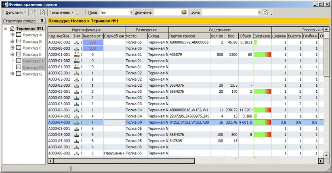Click the house icon of Терминал №1

[12, 29]
